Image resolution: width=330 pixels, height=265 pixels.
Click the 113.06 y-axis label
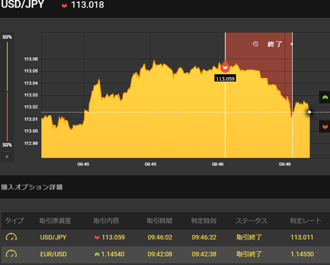click(x=31, y=59)
